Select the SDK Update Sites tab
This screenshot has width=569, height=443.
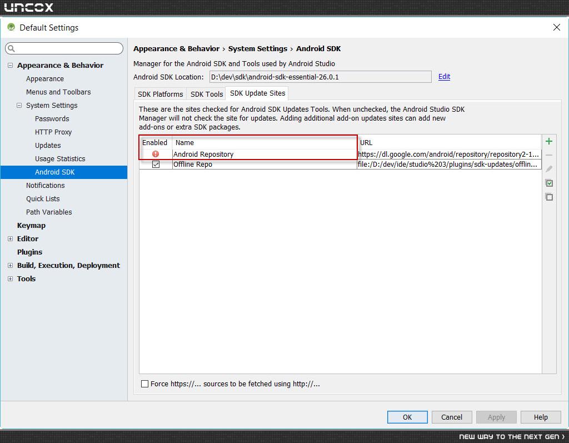257,93
